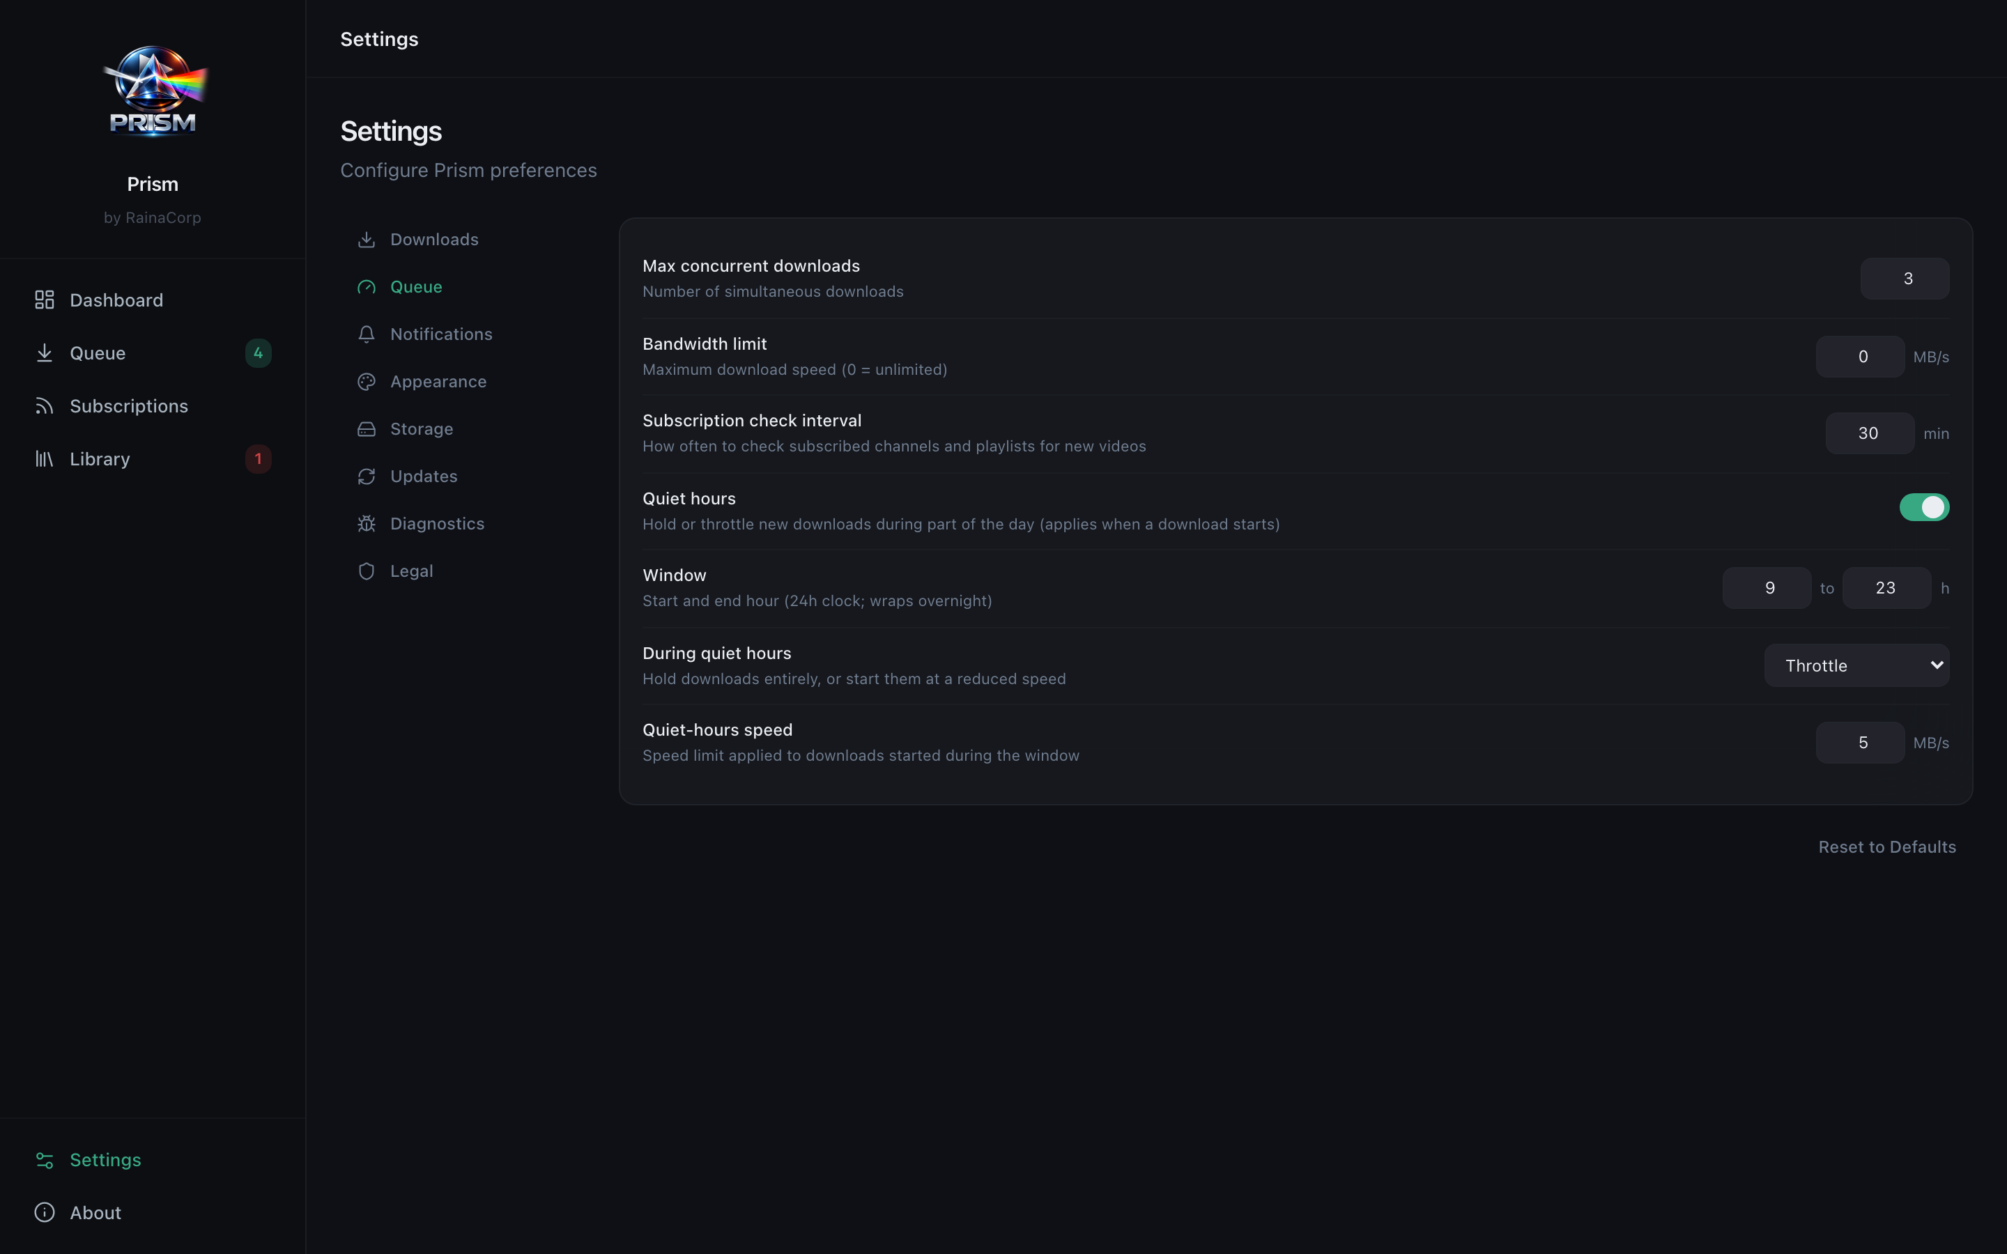Click the green Queue badge showing 4
Image resolution: width=2007 pixels, height=1254 pixels.
[x=258, y=353]
